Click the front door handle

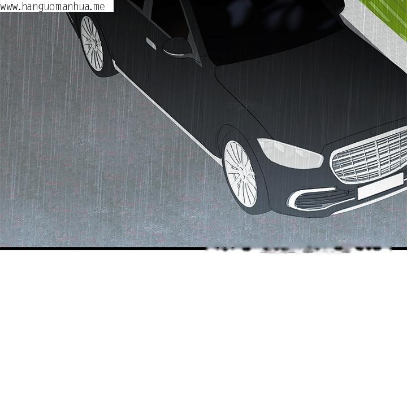150,43
